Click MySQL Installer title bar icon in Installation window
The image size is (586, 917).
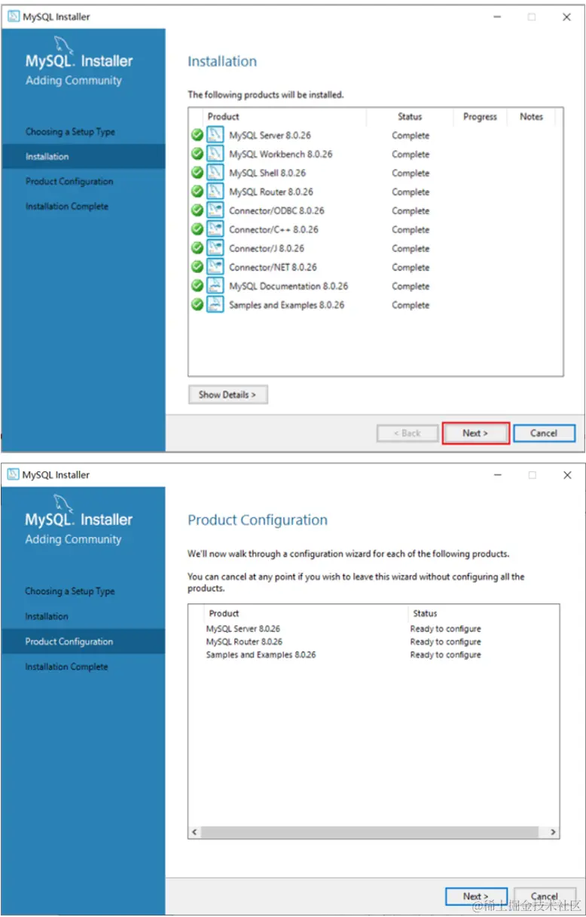[x=14, y=17]
